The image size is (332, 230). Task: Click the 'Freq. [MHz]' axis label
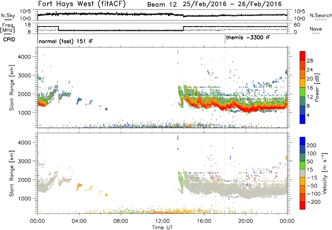pyautogui.click(x=8, y=28)
